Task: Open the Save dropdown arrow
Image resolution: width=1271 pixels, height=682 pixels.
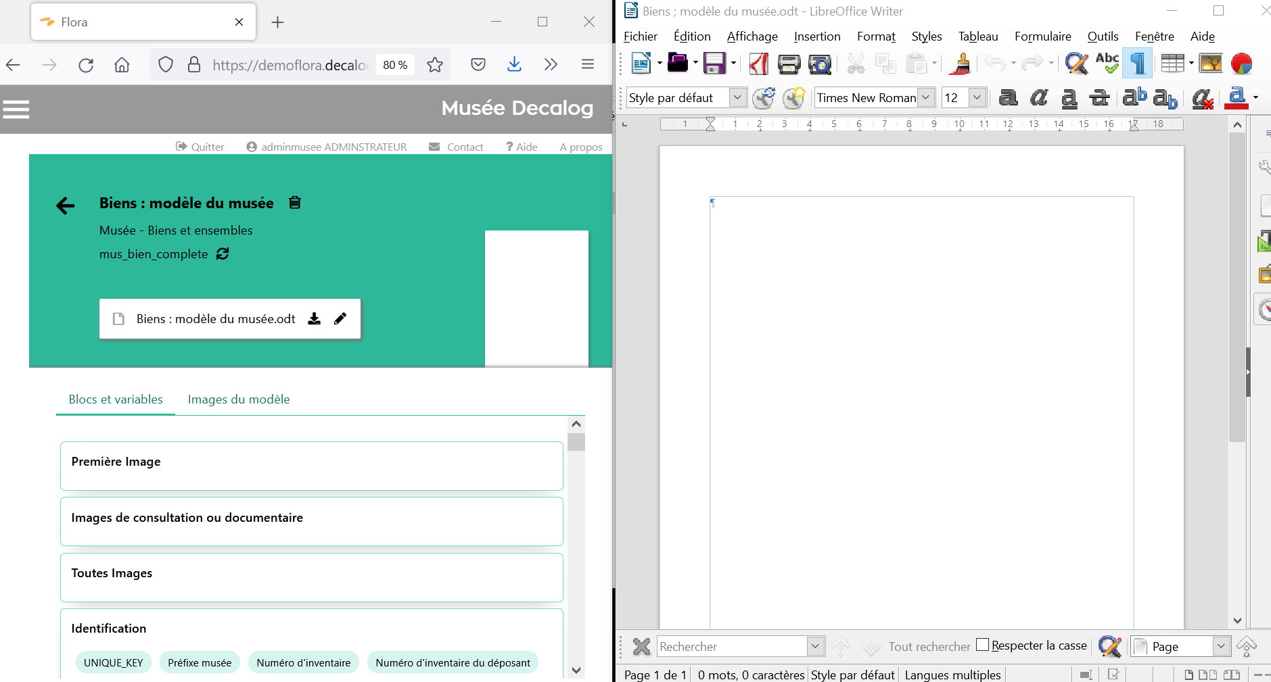Action: pyautogui.click(x=733, y=64)
